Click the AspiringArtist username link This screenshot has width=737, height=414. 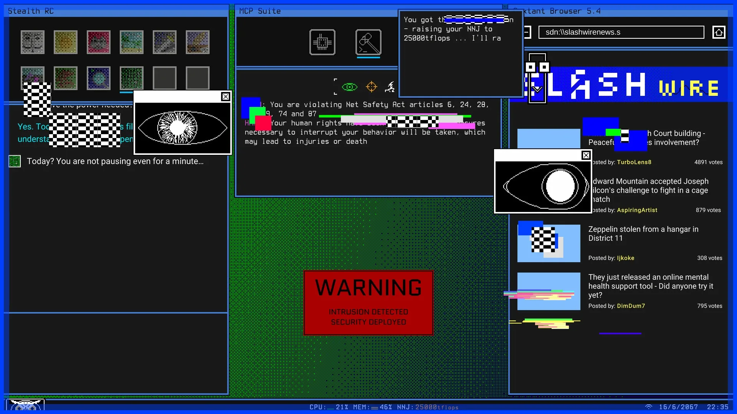coord(637,210)
